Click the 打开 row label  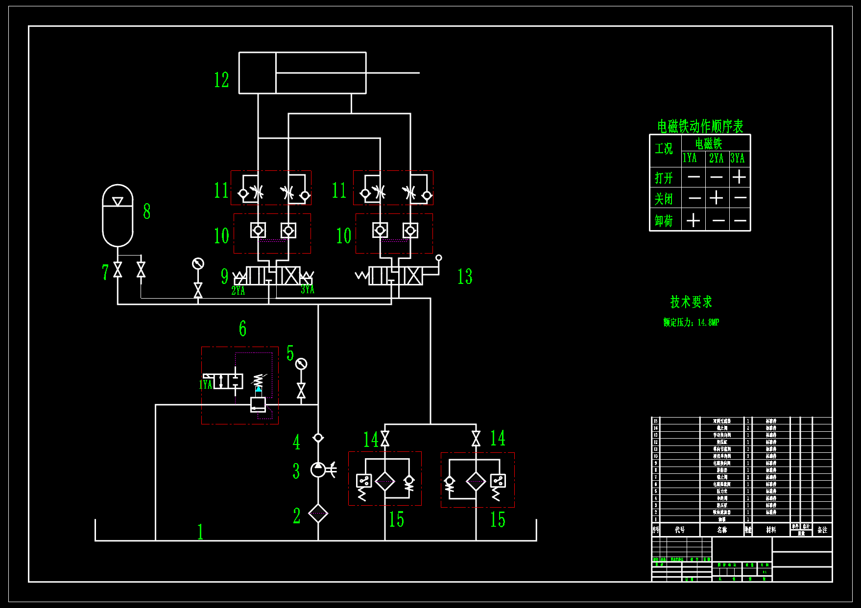[x=664, y=177]
